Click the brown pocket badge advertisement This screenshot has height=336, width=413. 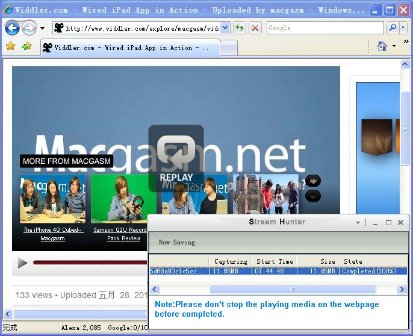[x=377, y=137]
